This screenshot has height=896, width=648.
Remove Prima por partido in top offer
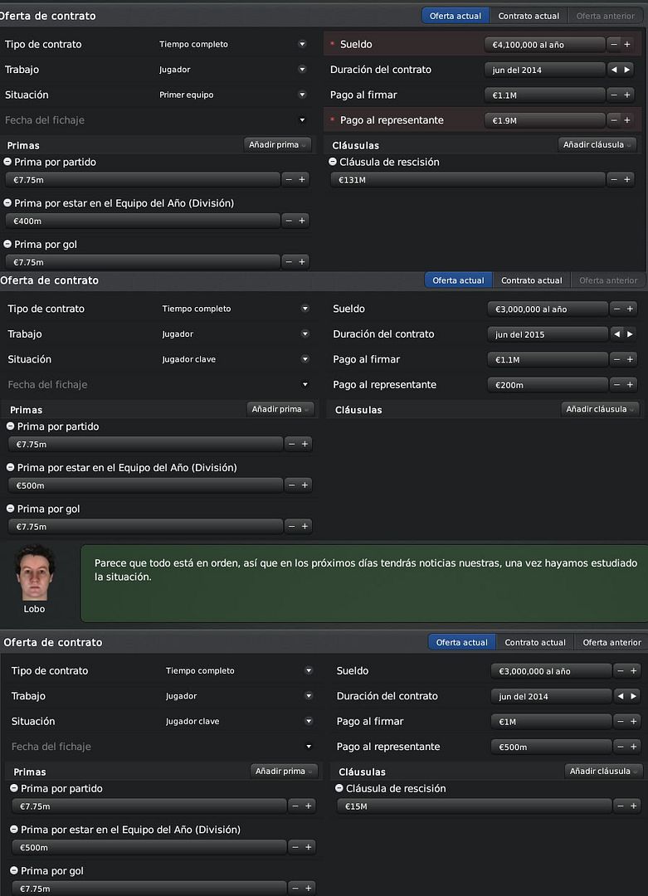7,162
